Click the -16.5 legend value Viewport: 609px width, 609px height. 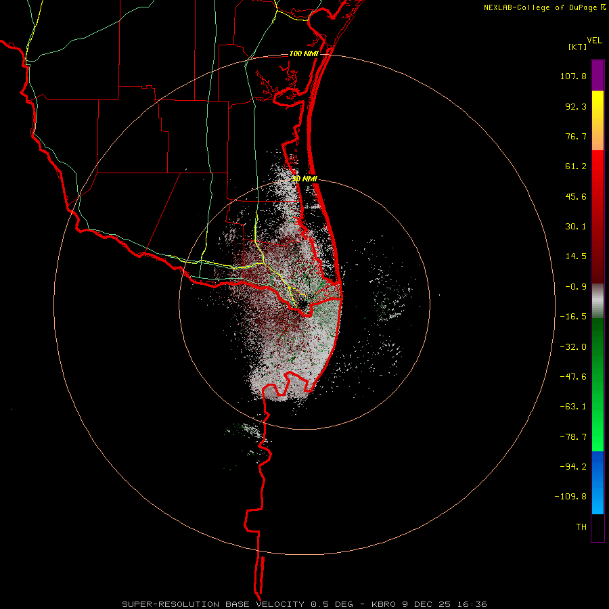point(573,317)
